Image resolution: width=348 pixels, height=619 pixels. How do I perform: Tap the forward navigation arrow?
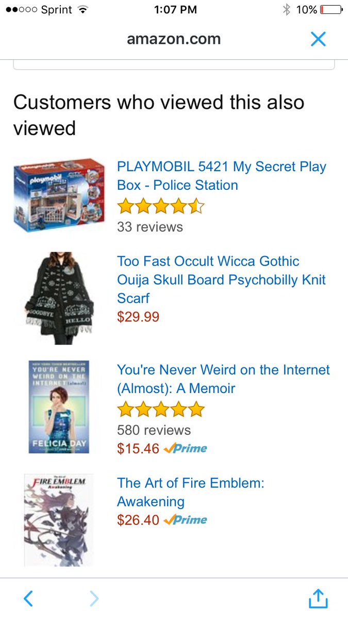pyautogui.click(x=94, y=598)
